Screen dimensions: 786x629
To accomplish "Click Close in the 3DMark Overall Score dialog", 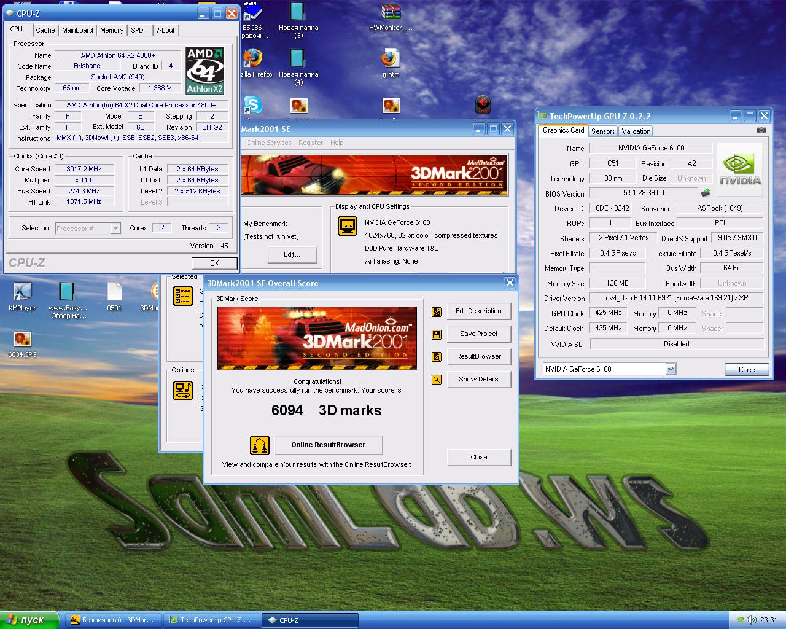I will (x=478, y=457).
